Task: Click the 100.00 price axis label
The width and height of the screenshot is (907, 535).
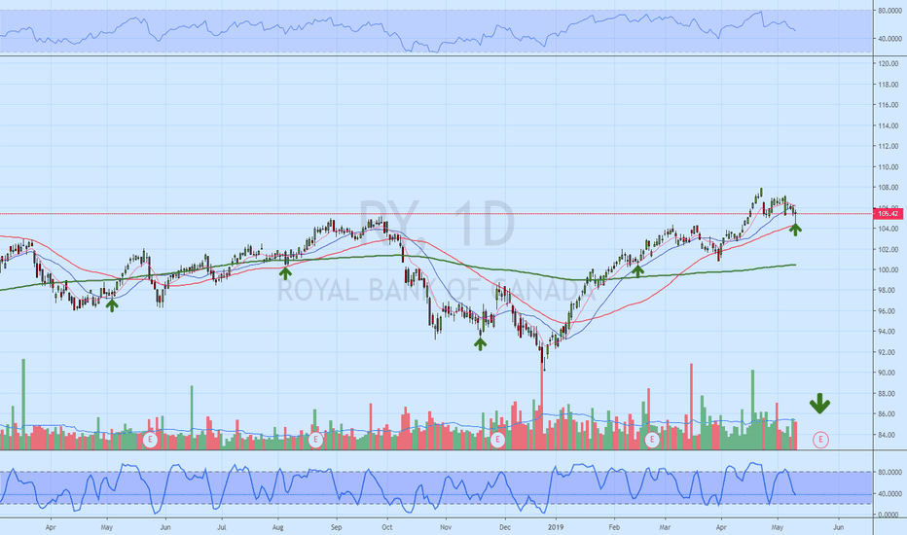Action: coord(889,270)
